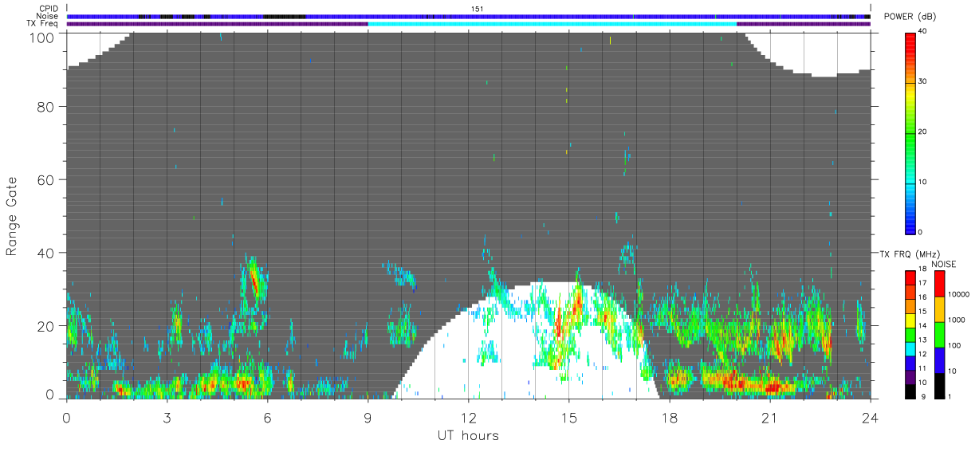
Task: Click the 'Range Gate' axis title
Action: (12, 216)
